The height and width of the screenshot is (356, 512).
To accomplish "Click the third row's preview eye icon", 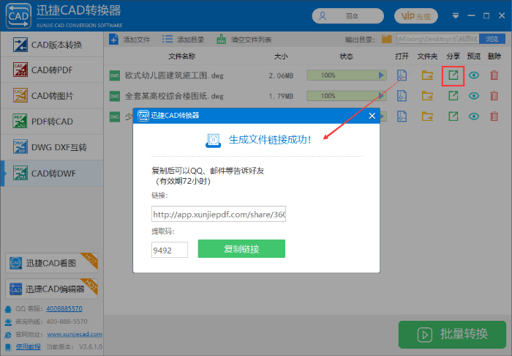I will [474, 116].
